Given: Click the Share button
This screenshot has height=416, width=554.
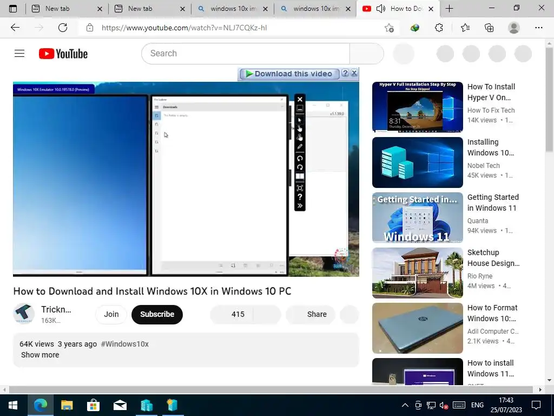Looking at the screenshot, I should tap(311, 314).
